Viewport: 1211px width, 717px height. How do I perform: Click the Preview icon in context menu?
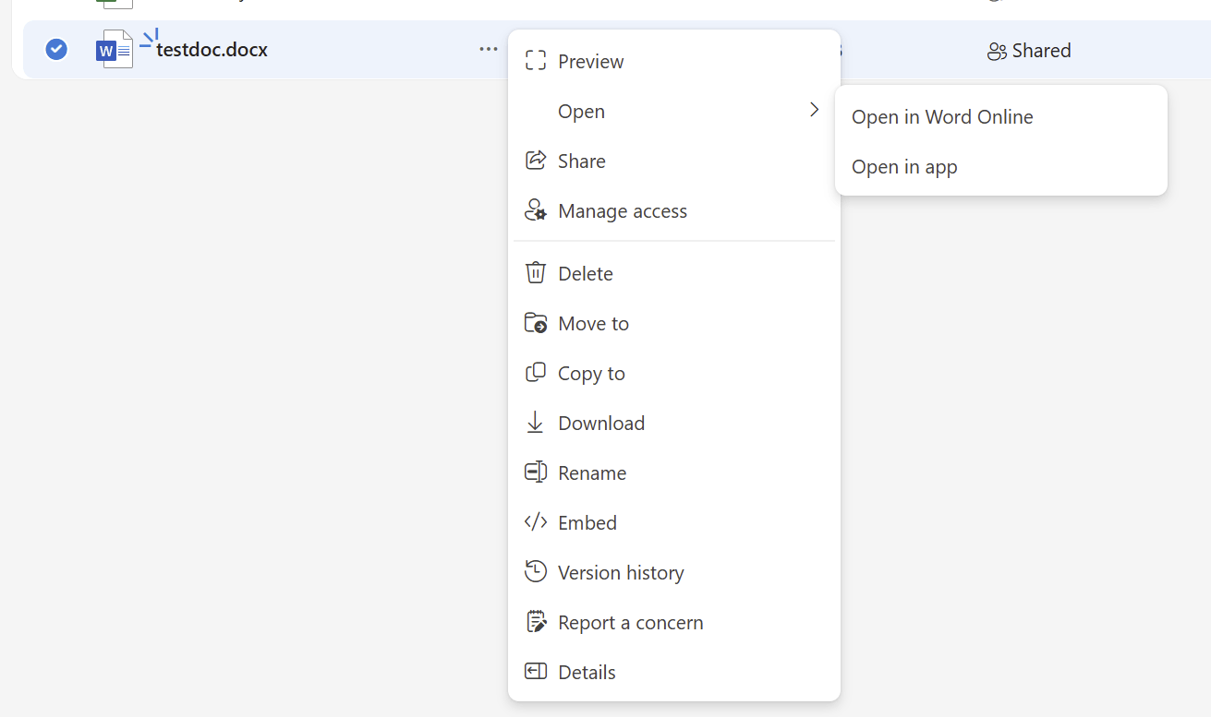536,61
